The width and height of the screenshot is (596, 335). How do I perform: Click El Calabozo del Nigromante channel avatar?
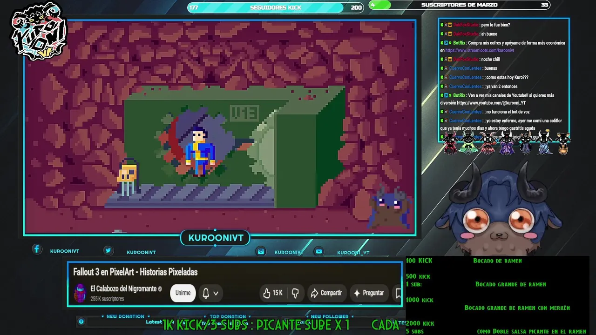tap(80, 293)
